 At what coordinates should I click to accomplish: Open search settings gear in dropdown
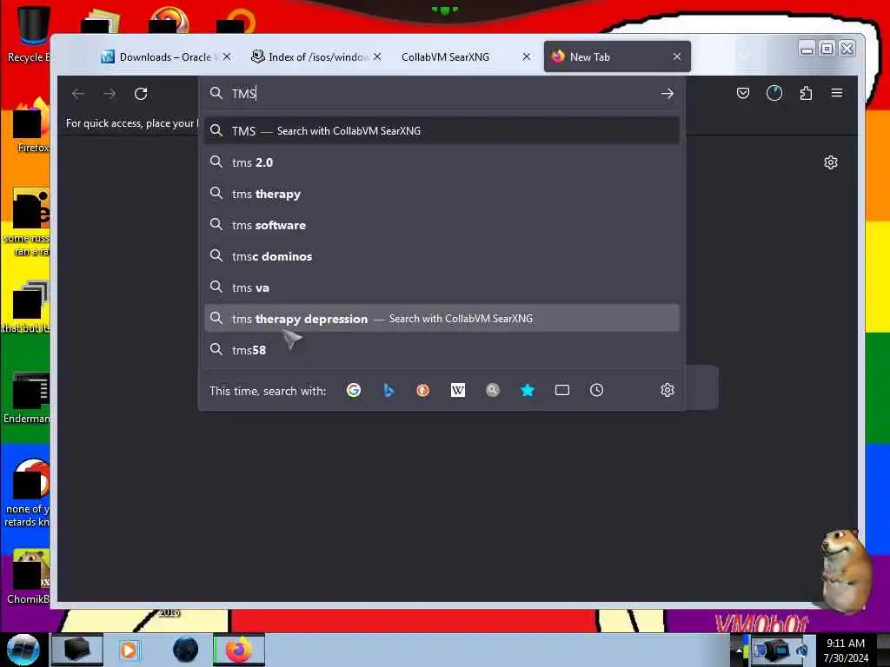667,390
